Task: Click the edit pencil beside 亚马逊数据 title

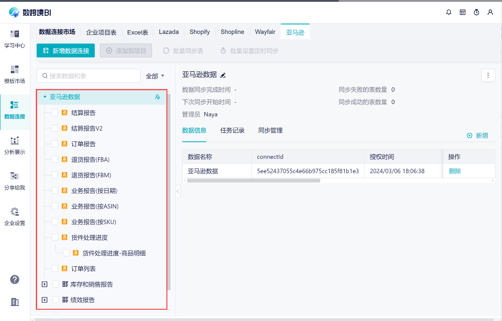Action: tap(223, 75)
